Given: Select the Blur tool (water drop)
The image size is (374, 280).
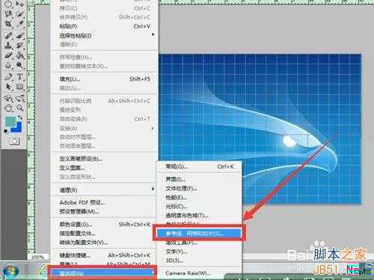Looking at the screenshot, I should [8, 65].
